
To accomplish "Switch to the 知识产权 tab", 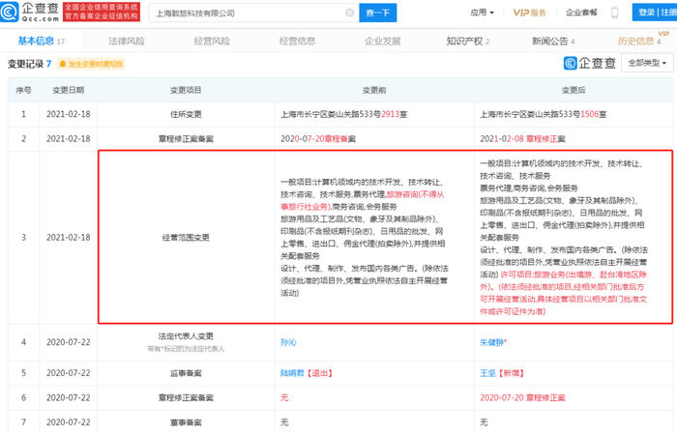I will pyautogui.click(x=468, y=41).
